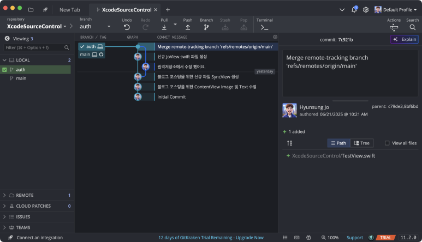Click the filter search magnifier icon
This screenshot has height=242, width=422.
click(x=67, y=47)
